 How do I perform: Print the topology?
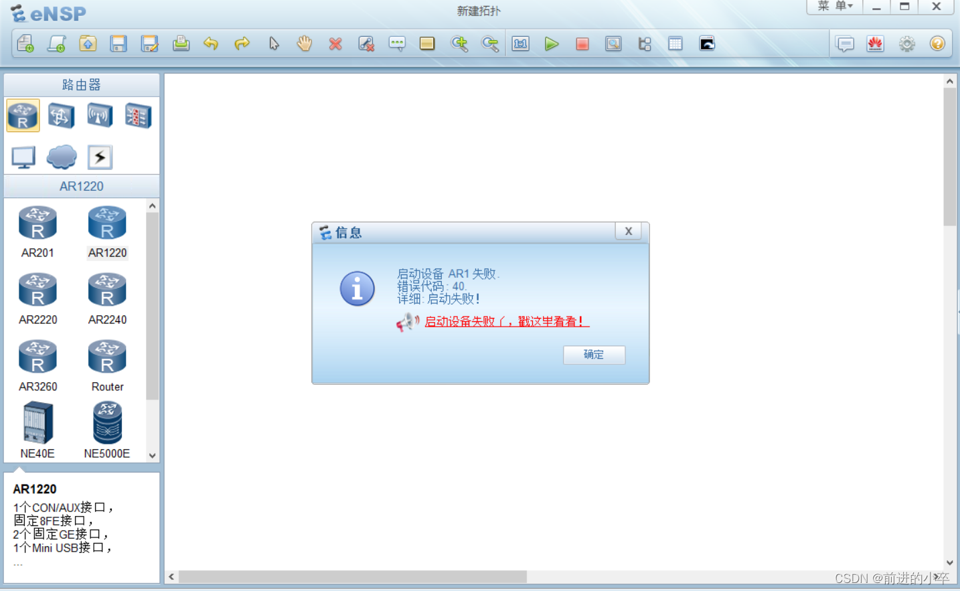(x=181, y=44)
